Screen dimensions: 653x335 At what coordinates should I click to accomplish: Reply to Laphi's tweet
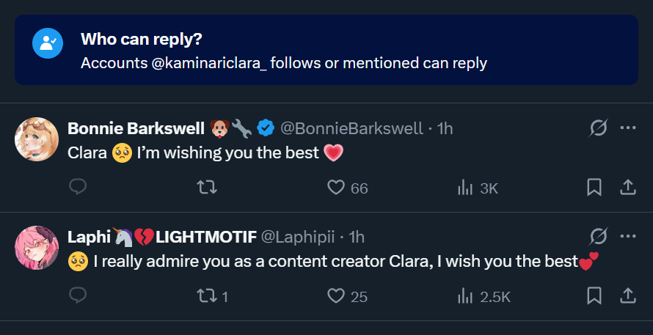(78, 296)
